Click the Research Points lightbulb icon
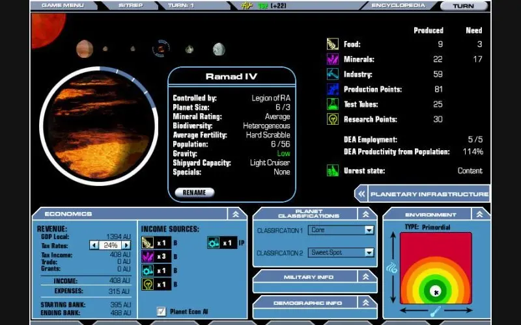The width and height of the screenshot is (521, 325). pos(332,119)
